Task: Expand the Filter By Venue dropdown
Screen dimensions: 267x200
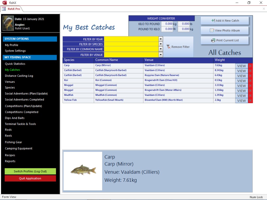Action: (x=161, y=55)
